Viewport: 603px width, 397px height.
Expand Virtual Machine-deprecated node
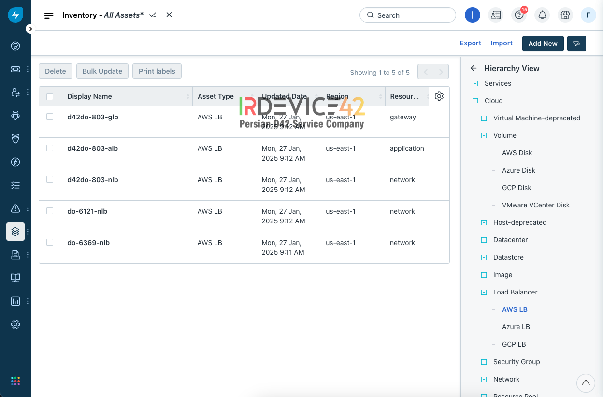tap(484, 118)
